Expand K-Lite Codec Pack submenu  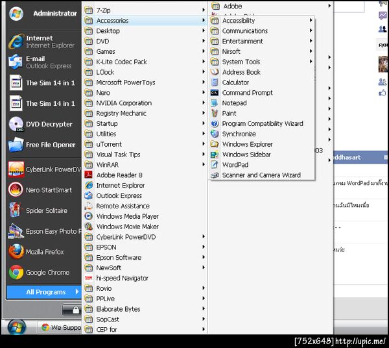(x=145, y=62)
